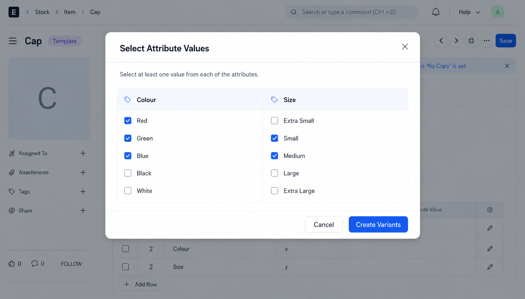The height and width of the screenshot is (299, 525).
Task: Click the Assigned To person icon
Action: 12,153
